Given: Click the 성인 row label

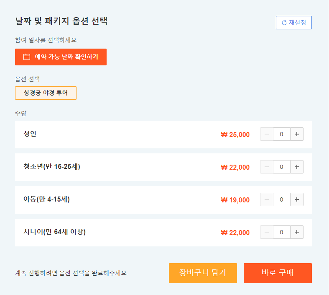Looking at the screenshot, I should pyautogui.click(x=30, y=134).
